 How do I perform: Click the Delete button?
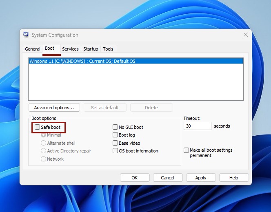[x=151, y=108]
